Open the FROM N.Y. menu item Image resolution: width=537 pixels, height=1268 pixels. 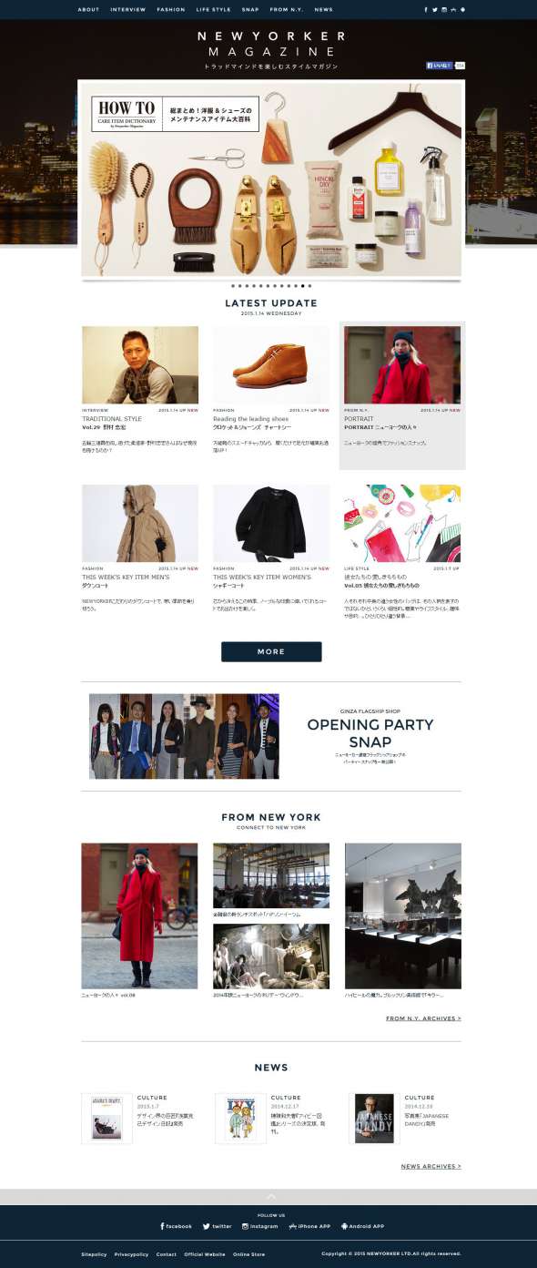coord(286,9)
